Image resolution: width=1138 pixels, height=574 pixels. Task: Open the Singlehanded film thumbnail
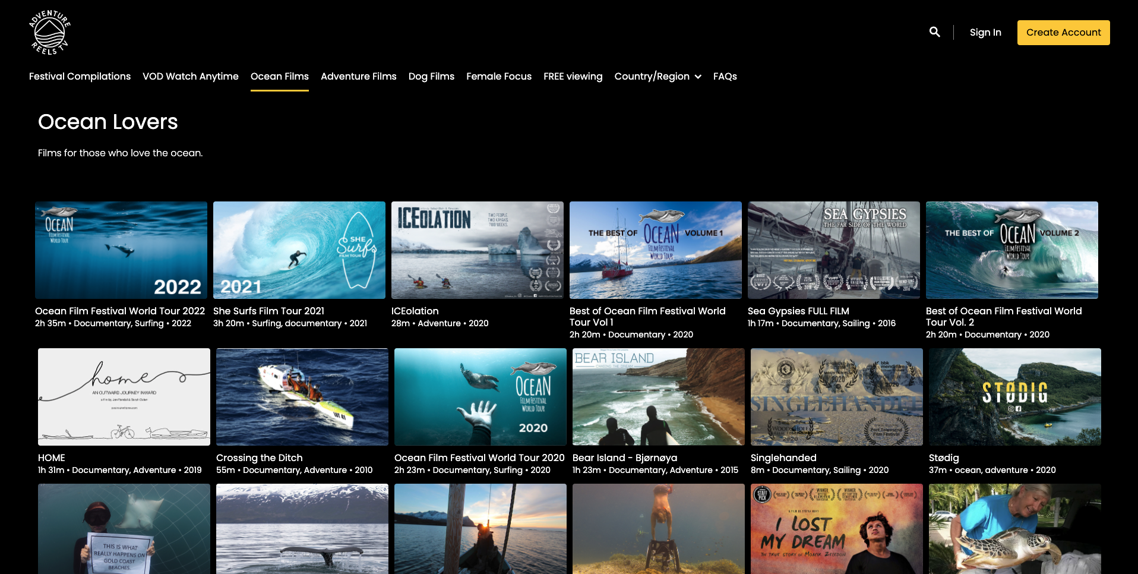click(x=837, y=397)
